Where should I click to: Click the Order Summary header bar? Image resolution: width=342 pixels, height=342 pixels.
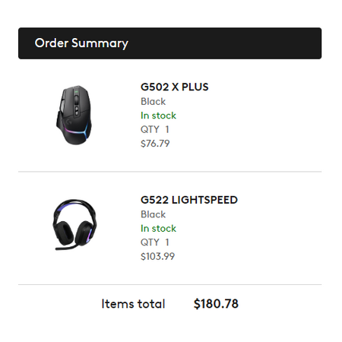tap(169, 43)
